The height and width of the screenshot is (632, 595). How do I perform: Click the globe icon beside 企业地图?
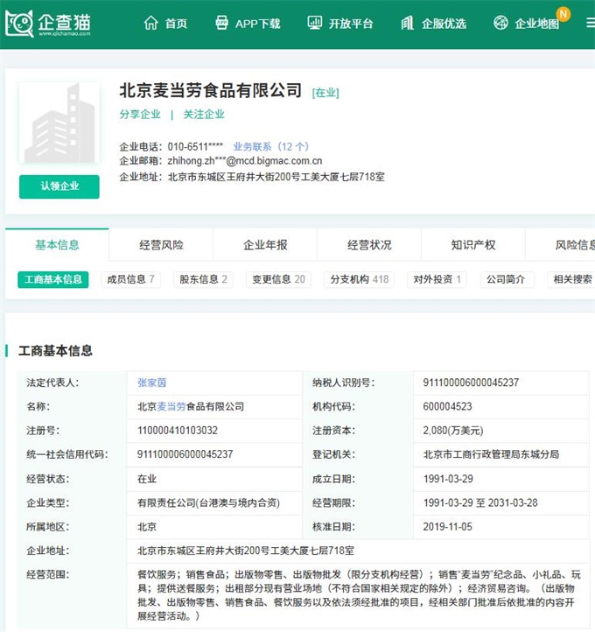coord(500,23)
